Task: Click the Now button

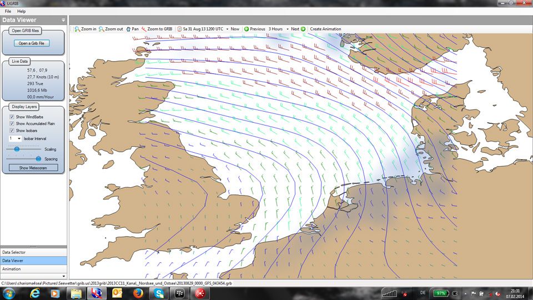Action: coord(235,29)
